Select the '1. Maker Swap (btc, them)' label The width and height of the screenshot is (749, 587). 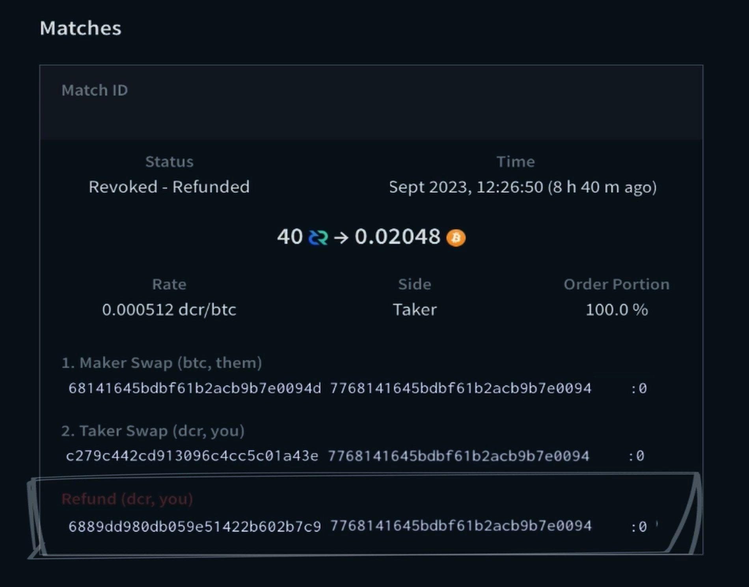(162, 363)
